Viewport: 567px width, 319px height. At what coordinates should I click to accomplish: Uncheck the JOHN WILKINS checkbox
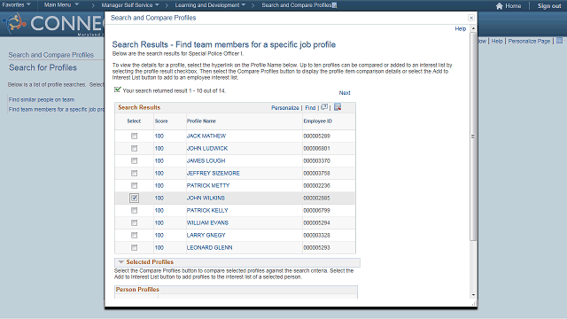134,198
